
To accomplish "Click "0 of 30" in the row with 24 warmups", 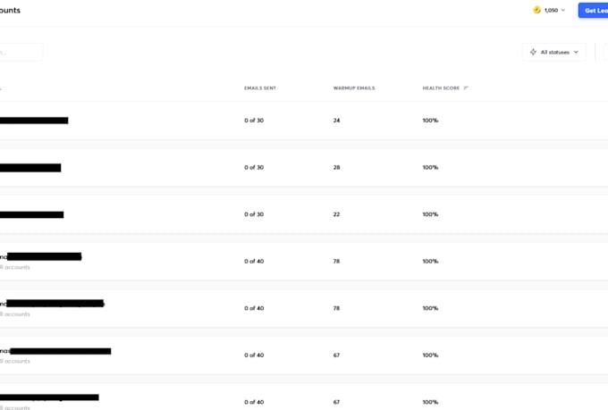I will click(x=254, y=121).
